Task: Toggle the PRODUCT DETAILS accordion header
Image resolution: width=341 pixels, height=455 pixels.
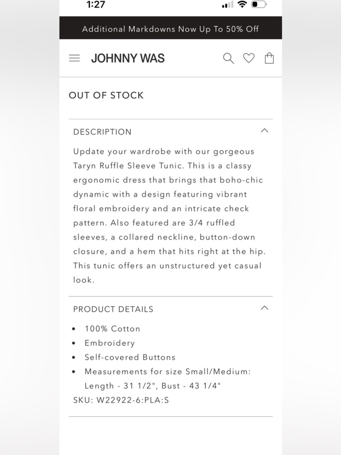Action: click(x=170, y=309)
